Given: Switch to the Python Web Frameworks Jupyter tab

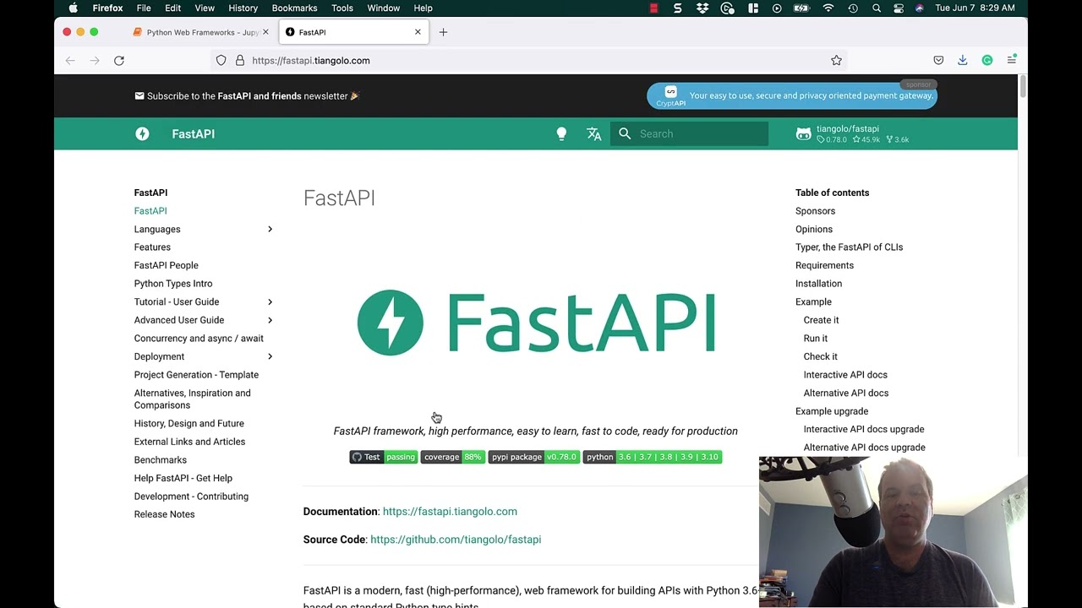Looking at the screenshot, I should click(201, 32).
